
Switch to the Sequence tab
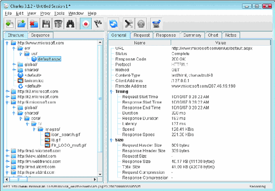click(40, 35)
